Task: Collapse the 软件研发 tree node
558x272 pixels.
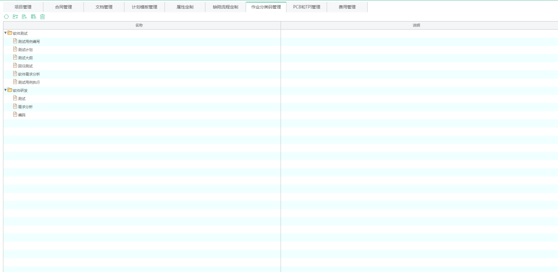Action: click(x=5, y=90)
